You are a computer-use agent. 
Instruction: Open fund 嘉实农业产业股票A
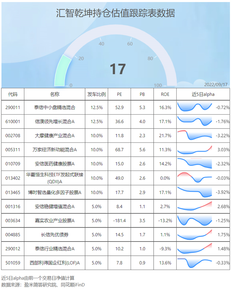pyautogui.click(x=55, y=220)
